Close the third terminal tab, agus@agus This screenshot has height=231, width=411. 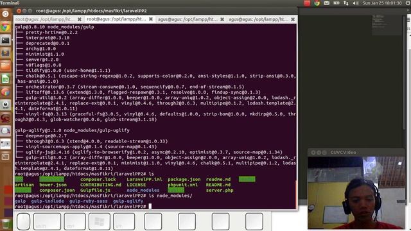(x=222, y=19)
